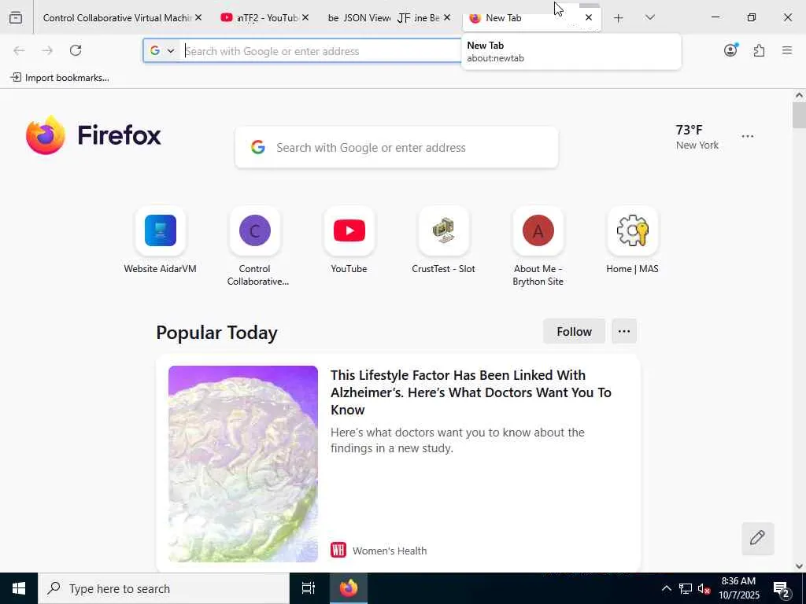Open the brain article thumbnail image
The width and height of the screenshot is (806, 604).
coord(243,463)
